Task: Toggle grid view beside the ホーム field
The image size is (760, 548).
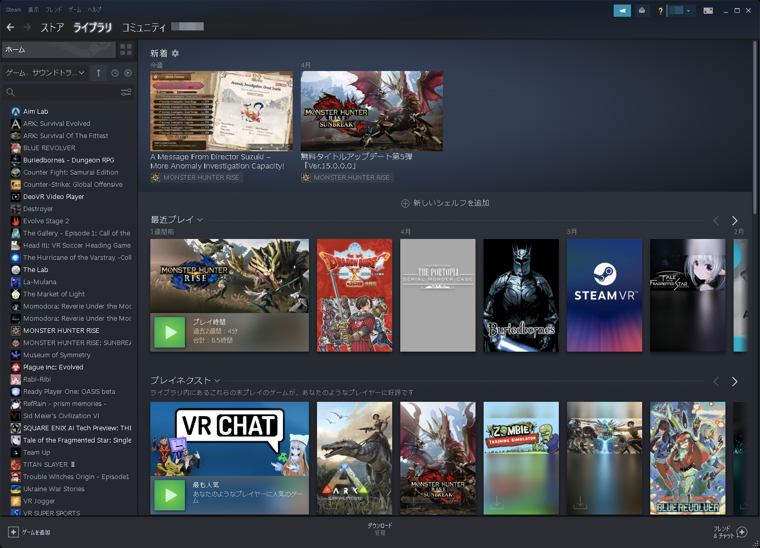Action: (125, 50)
